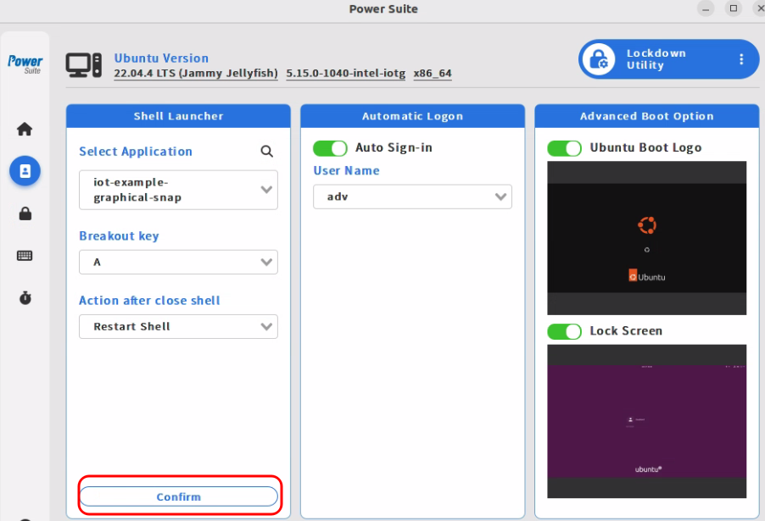Click the Advanced Boot Option panel header

pyautogui.click(x=646, y=116)
